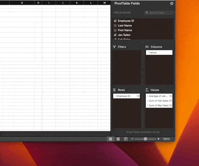
Task: Open info options for Average of Jan item
Action: 171,96
